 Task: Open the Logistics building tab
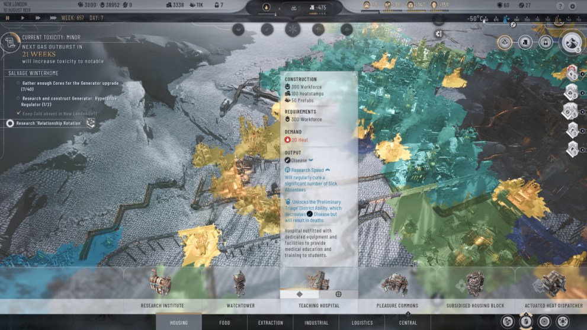tap(362, 323)
